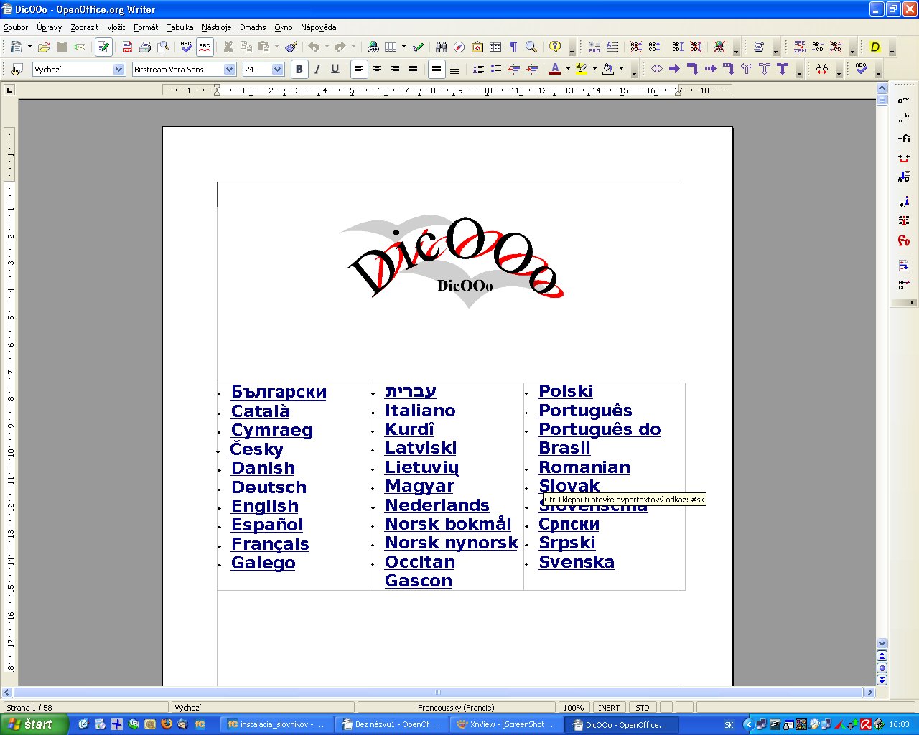Toggle bullets on/off
This screenshot has width=919, height=735.
[496, 69]
